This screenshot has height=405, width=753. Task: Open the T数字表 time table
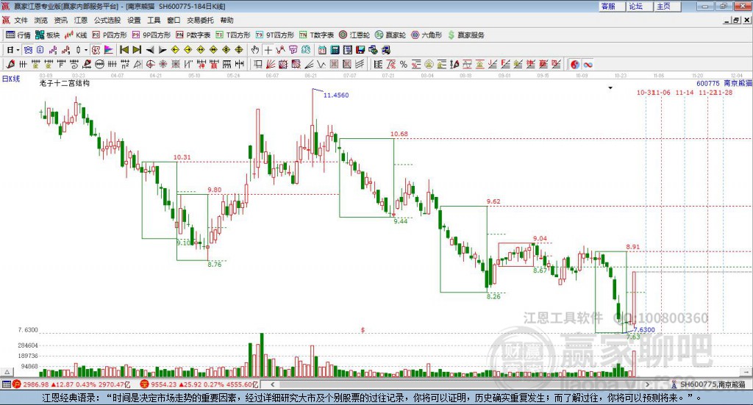coord(316,35)
